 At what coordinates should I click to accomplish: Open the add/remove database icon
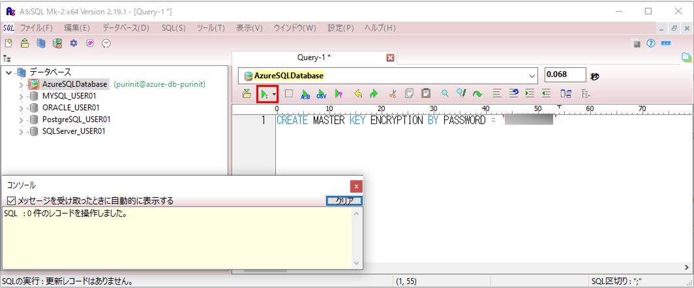click(x=40, y=43)
